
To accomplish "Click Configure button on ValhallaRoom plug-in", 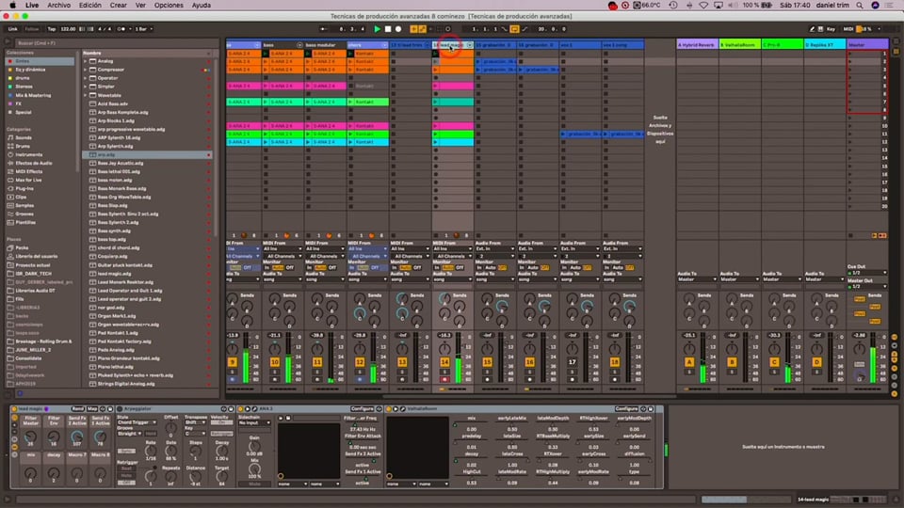I will [x=626, y=409].
